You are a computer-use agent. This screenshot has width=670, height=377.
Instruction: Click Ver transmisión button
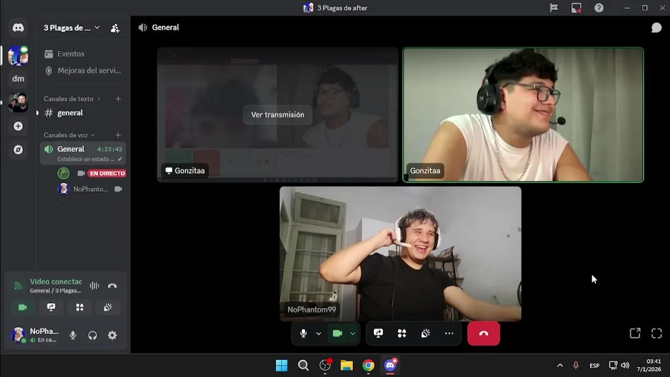(277, 115)
